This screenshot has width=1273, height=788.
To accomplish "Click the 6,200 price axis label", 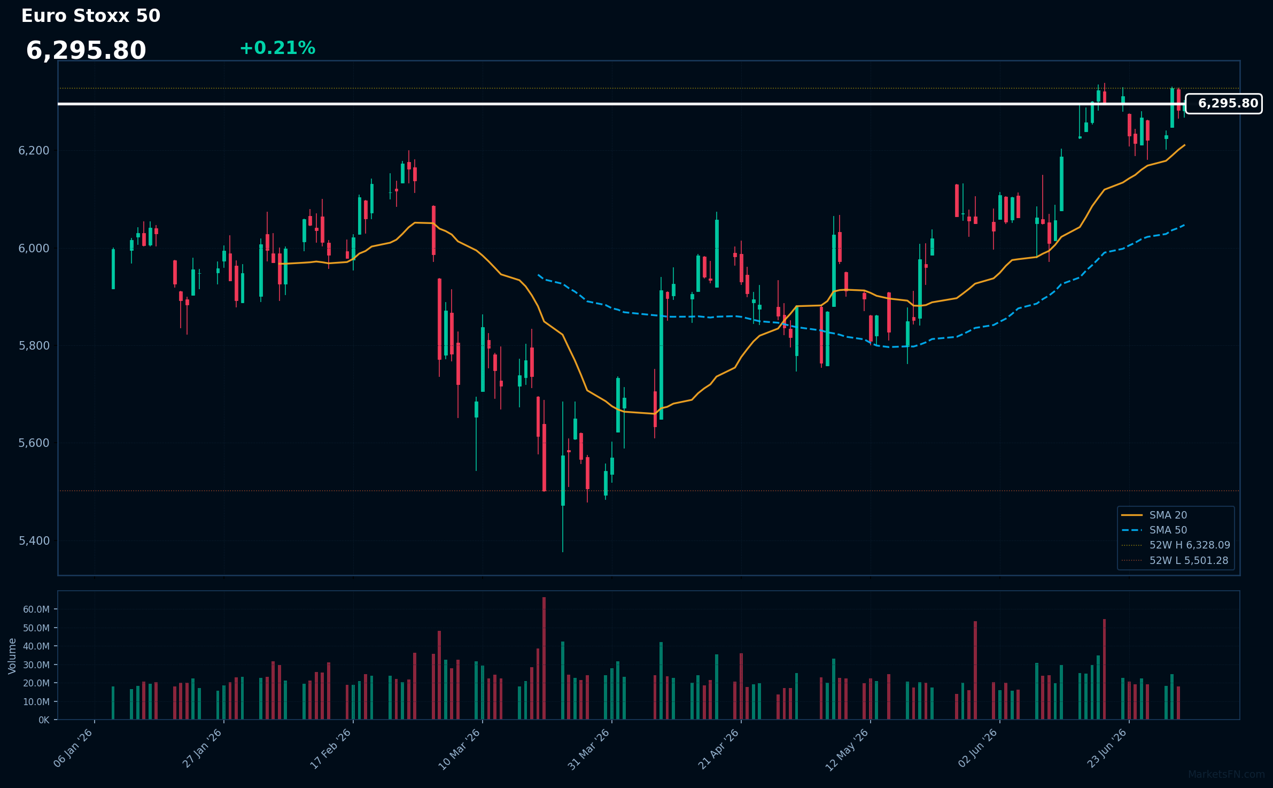I will coord(34,151).
